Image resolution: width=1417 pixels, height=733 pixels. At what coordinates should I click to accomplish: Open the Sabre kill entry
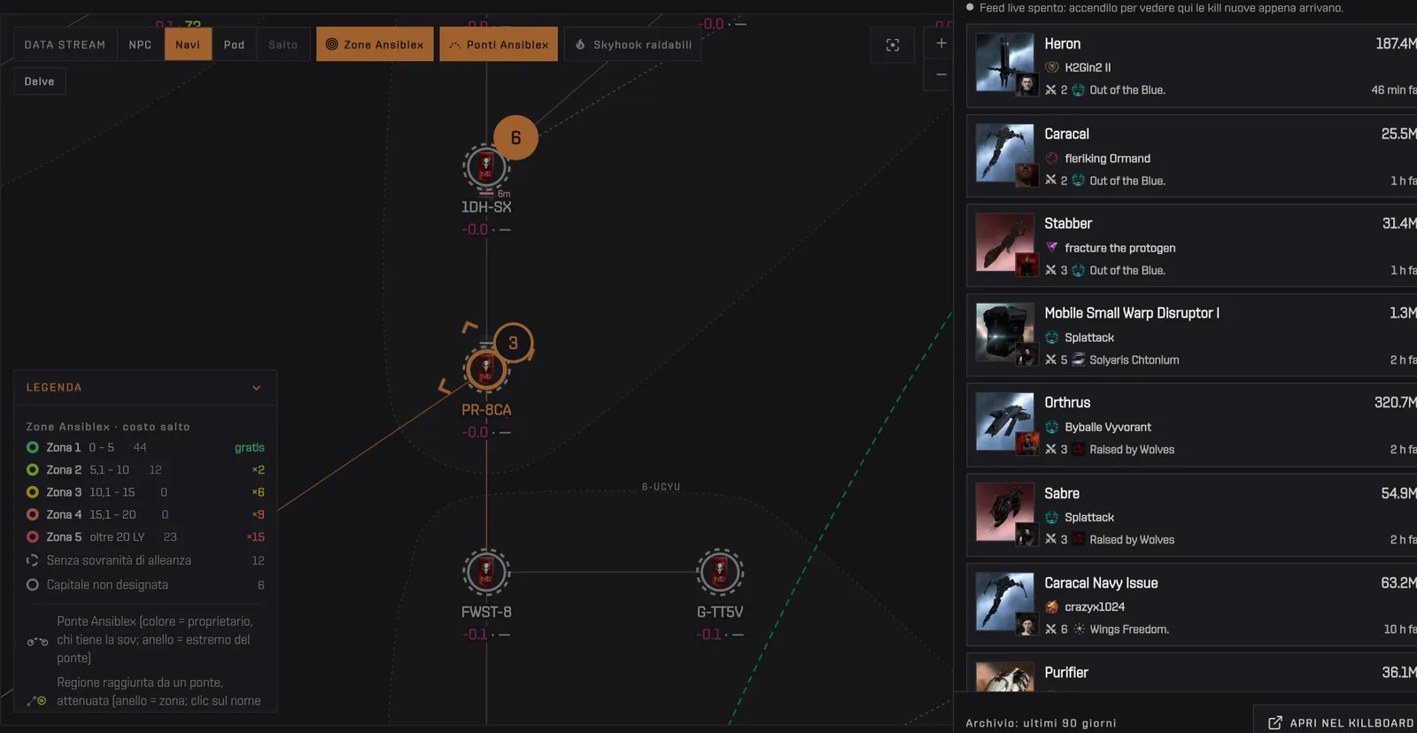[x=1191, y=515]
